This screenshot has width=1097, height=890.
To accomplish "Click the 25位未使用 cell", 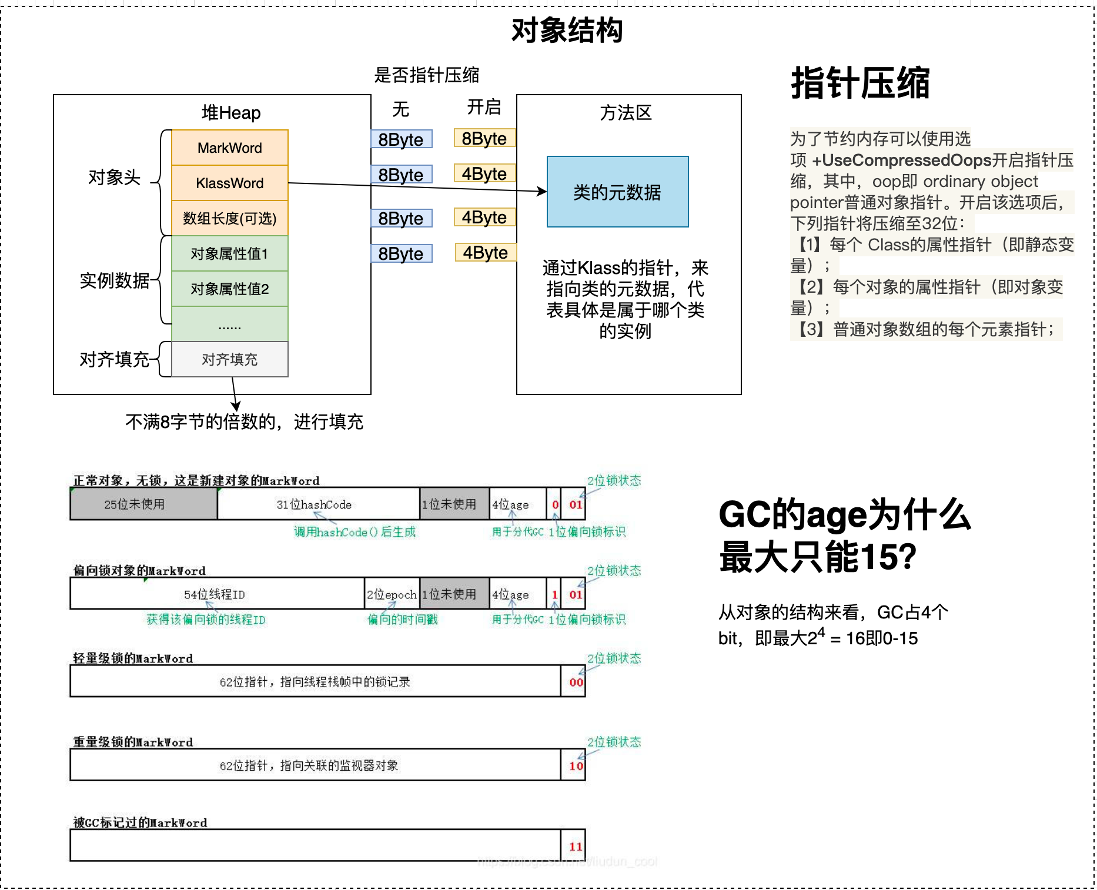I will click(143, 504).
